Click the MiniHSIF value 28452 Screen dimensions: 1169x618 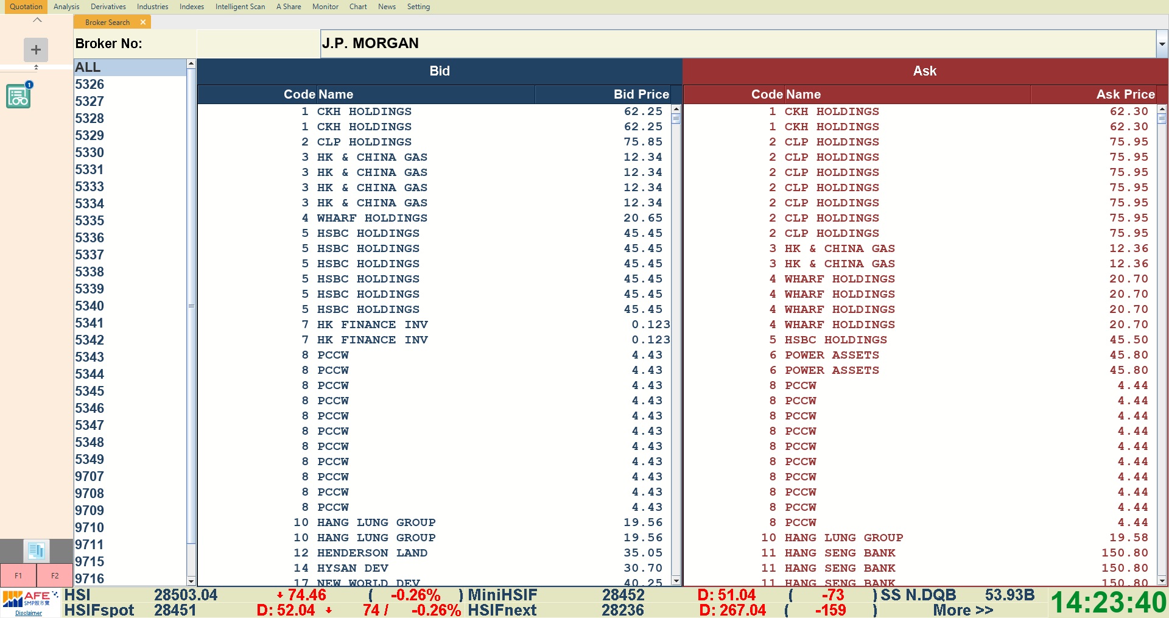pyautogui.click(x=623, y=595)
